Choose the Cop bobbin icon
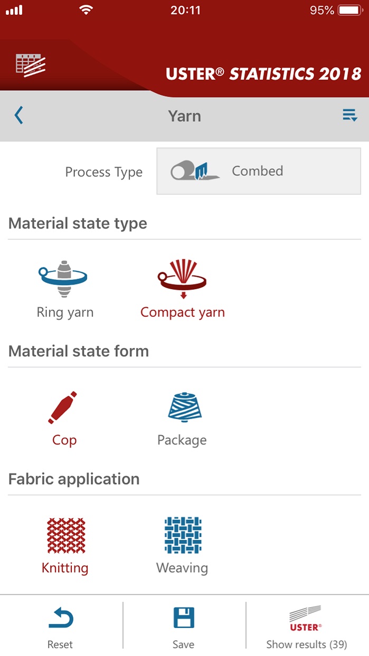 pyautogui.click(x=63, y=407)
